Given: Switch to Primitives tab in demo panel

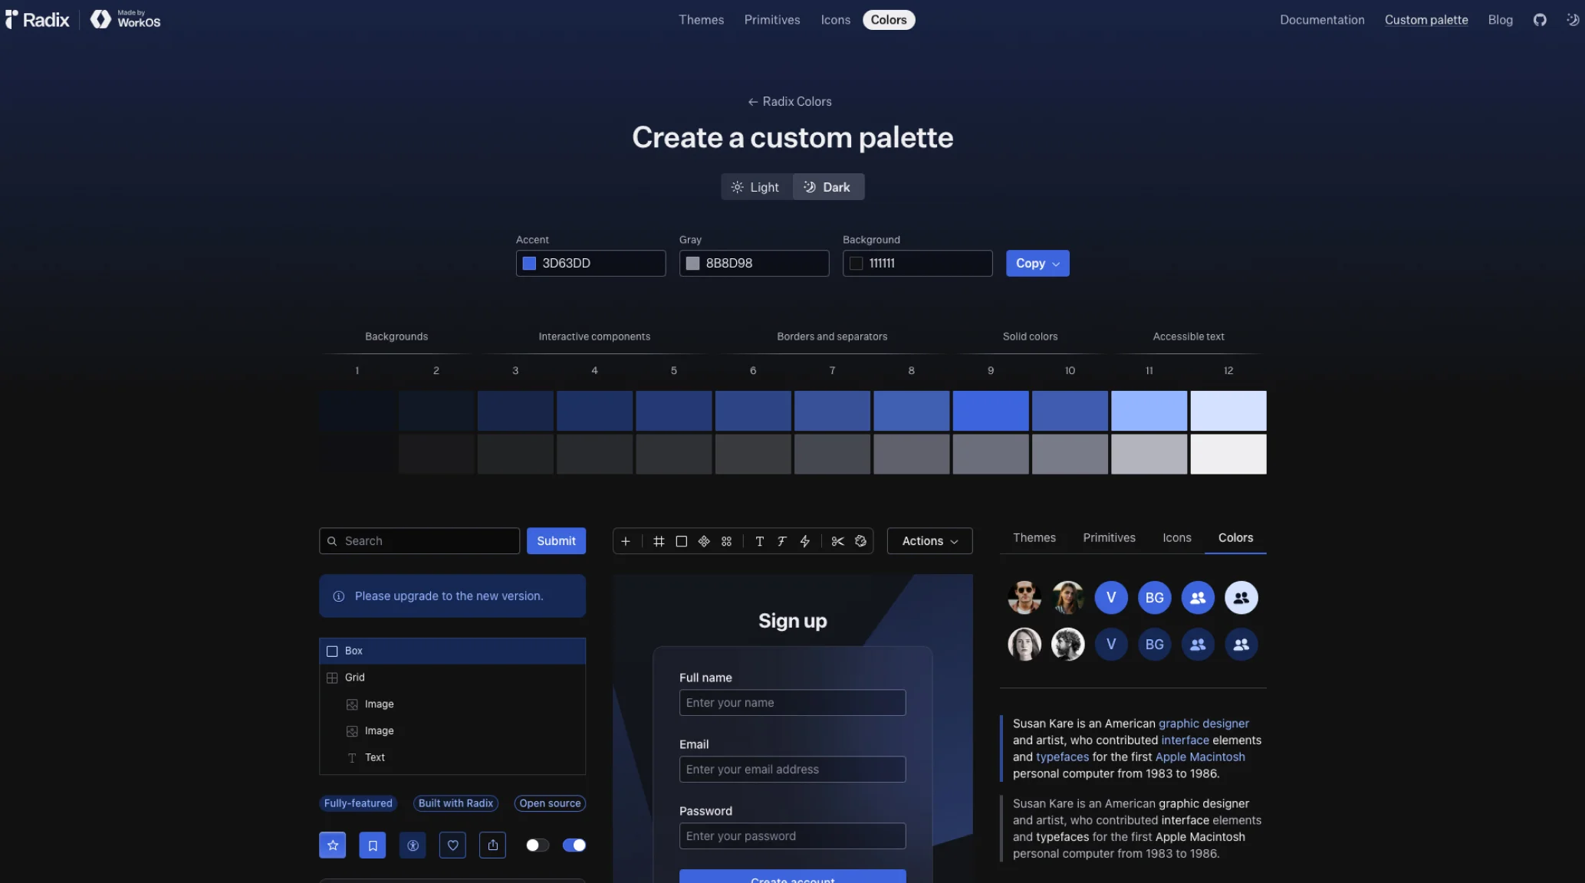Looking at the screenshot, I should click(1109, 538).
